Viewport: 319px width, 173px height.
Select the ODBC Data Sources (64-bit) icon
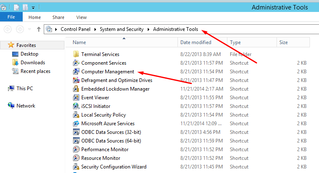click(x=76, y=140)
